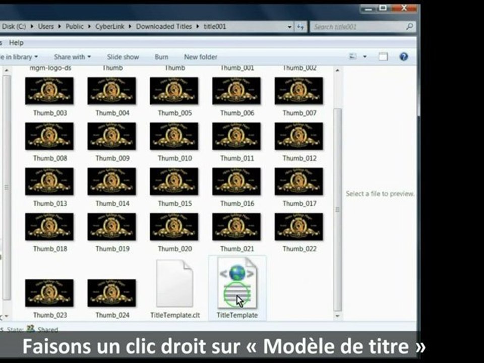Expand the arrow after Users in path
Image resolution: width=484 pixels, height=363 pixels.
(x=59, y=27)
